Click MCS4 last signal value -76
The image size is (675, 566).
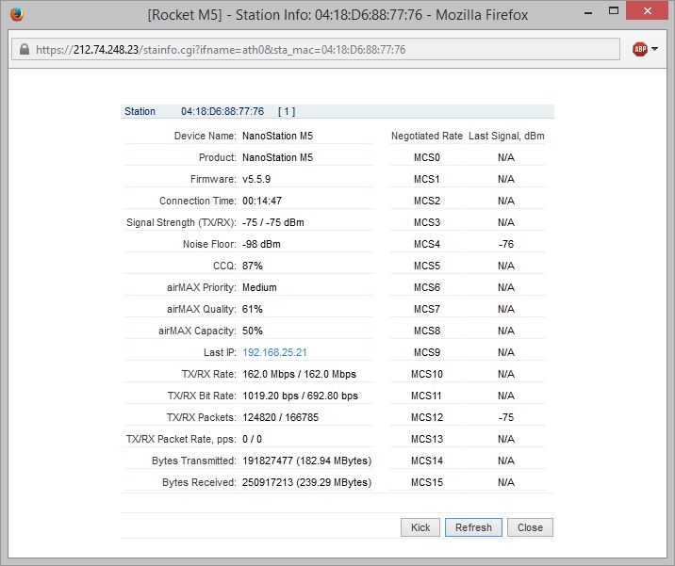(506, 244)
